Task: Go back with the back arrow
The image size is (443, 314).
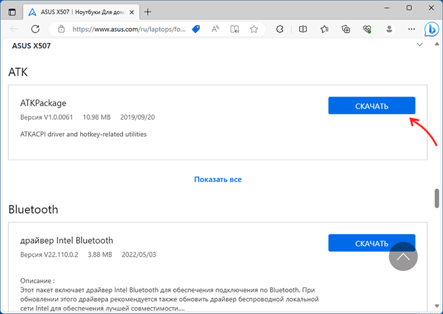Action: click(14, 29)
